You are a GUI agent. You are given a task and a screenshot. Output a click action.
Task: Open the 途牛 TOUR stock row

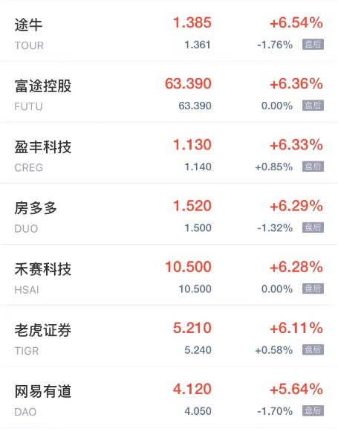tap(169, 31)
